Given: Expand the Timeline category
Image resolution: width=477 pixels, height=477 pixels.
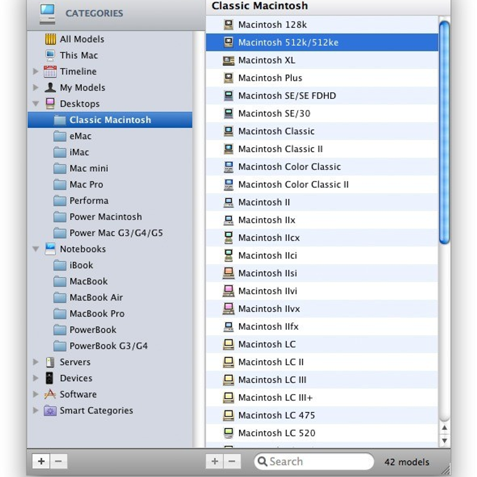Looking at the screenshot, I should coord(36,72).
